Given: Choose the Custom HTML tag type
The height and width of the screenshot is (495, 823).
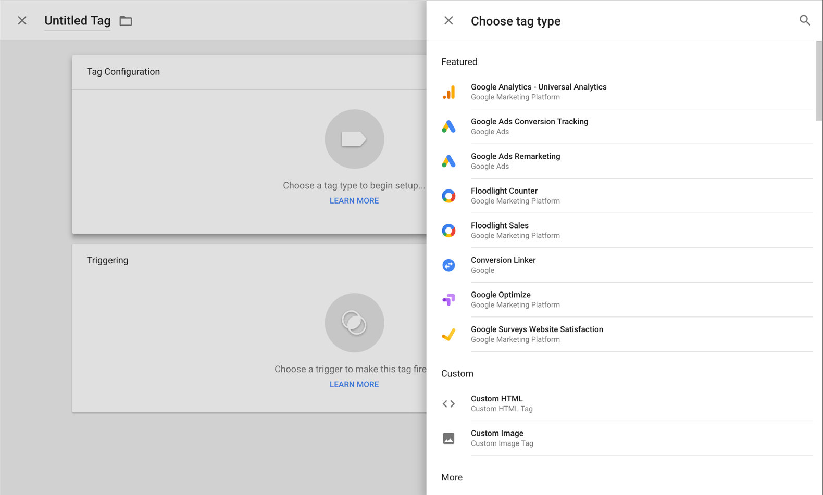Looking at the screenshot, I should coord(627,403).
